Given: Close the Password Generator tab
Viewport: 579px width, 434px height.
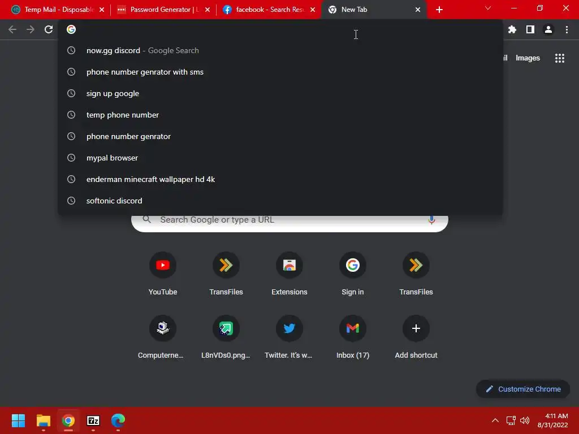Looking at the screenshot, I should point(208,10).
